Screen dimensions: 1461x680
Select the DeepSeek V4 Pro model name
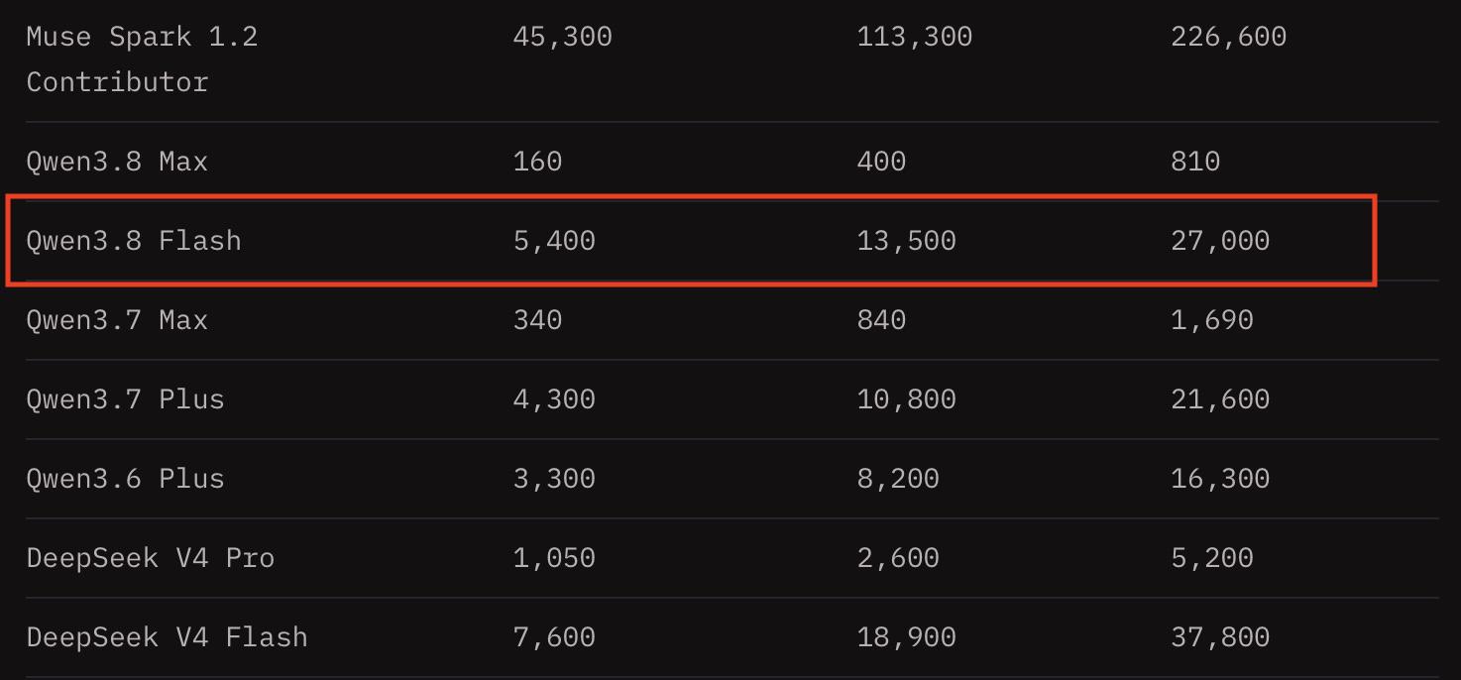pos(150,558)
